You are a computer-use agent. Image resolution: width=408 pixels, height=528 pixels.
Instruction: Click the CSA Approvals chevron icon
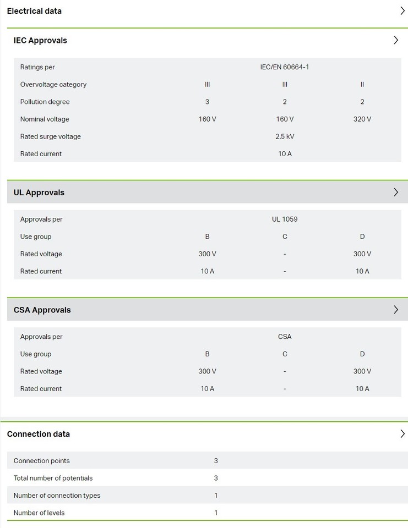[x=395, y=310]
